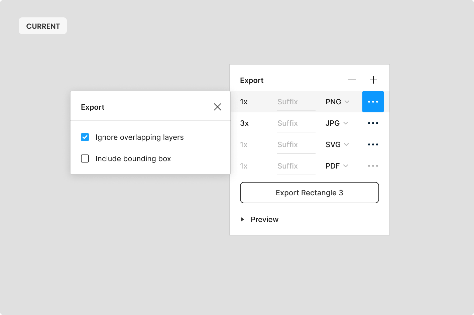Open the highlighted three-dot menu on PNG row
Screen dimensions: 474x315
click(373, 102)
